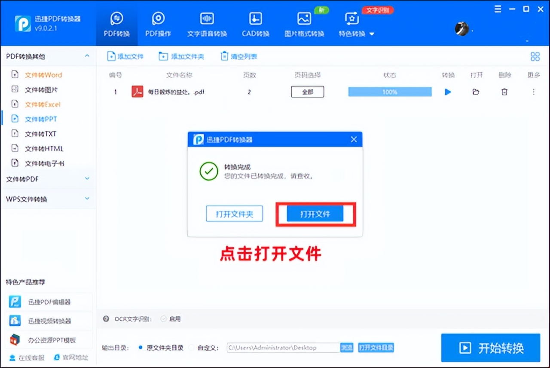Click the user avatar profile picture
This screenshot has width=550, height=368.
[x=461, y=29]
